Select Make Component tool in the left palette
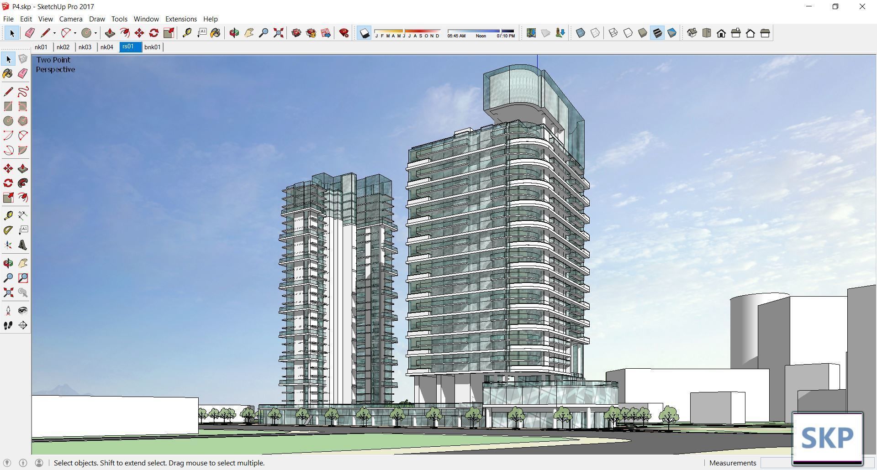This screenshot has height=470, width=877. tap(23, 59)
